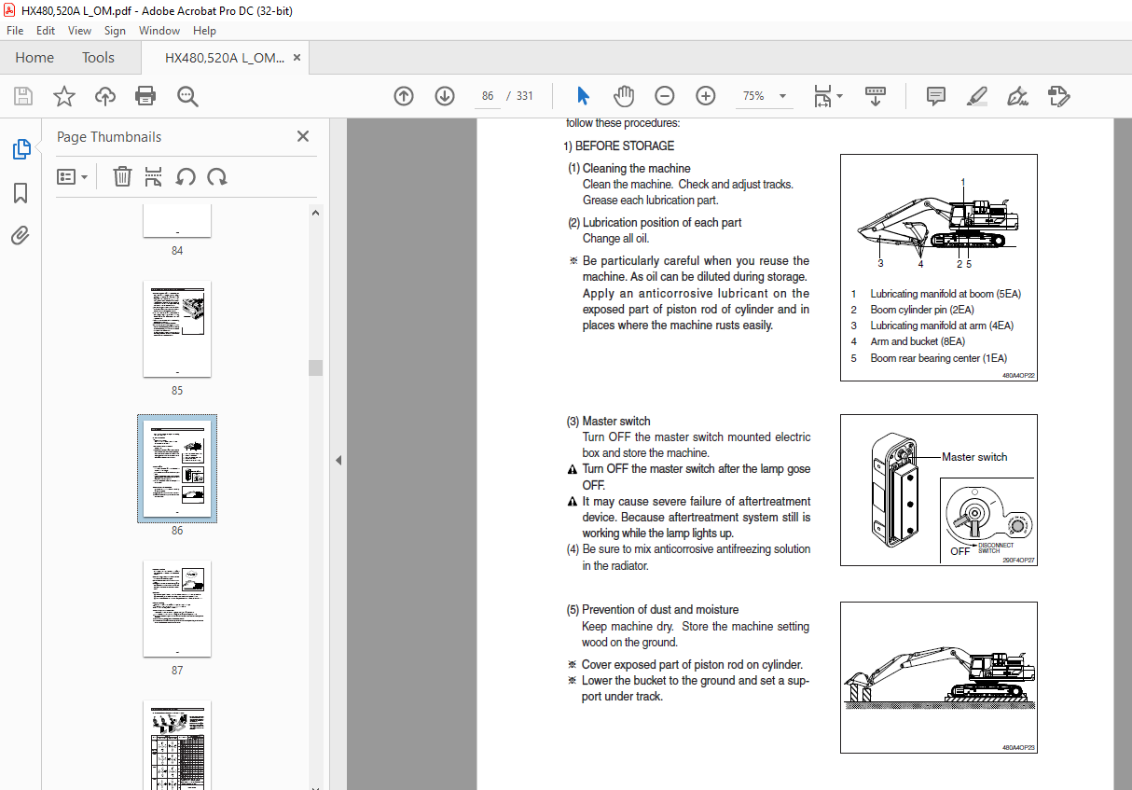Open the Edit menu
The height and width of the screenshot is (790, 1132).
pyautogui.click(x=46, y=31)
